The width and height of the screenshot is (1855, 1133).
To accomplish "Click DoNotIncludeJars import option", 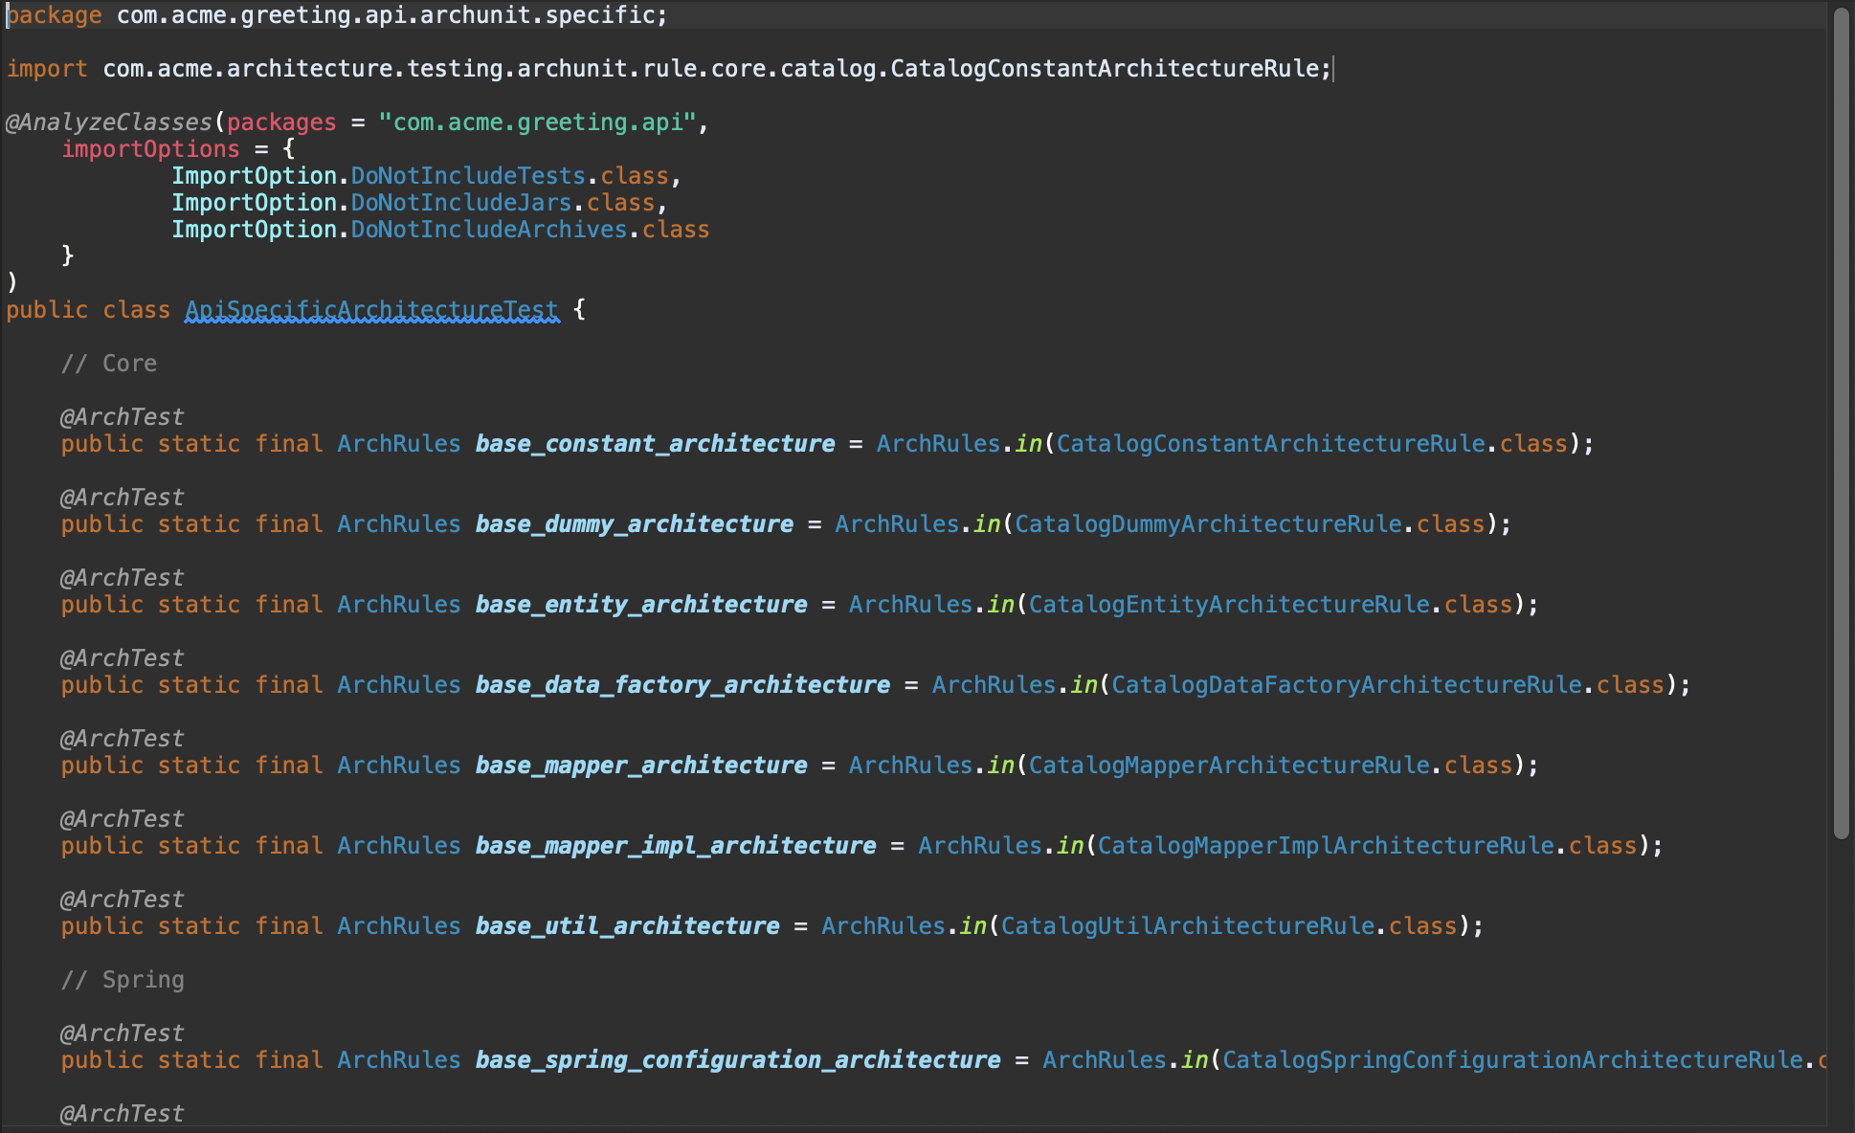I will click(461, 203).
